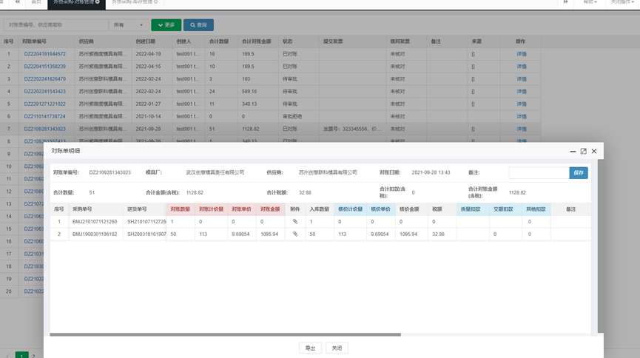This screenshot has height=358, width=640.
Task: Minimize the 对账单明细 dialog
Action: pyautogui.click(x=573, y=151)
